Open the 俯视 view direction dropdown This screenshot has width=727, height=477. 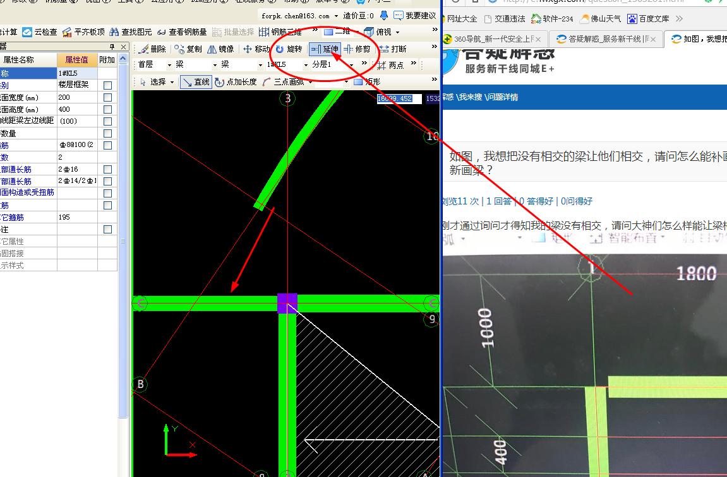tap(397, 32)
